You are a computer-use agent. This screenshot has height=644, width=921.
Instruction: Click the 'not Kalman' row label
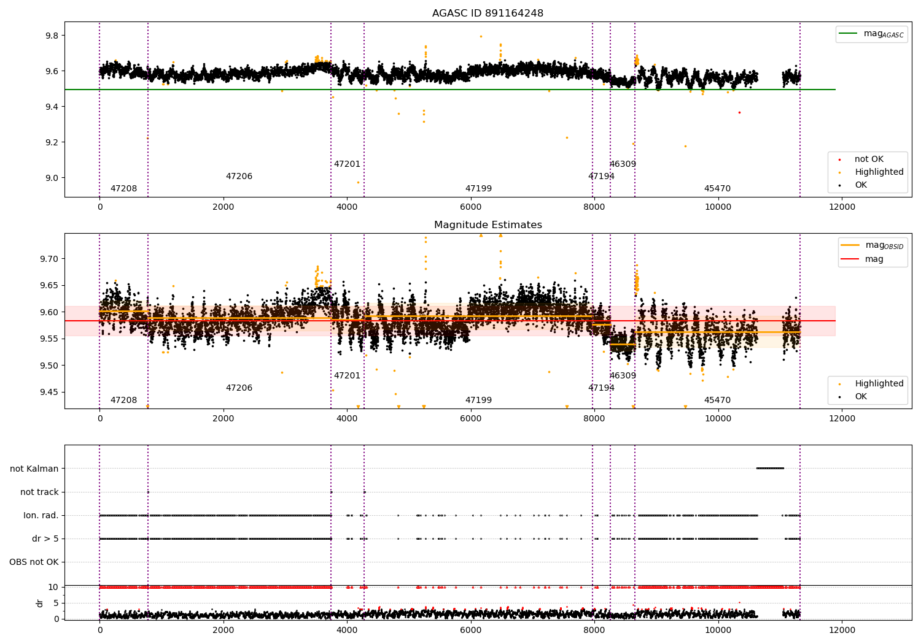pyautogui.click(x=34, y=469)
